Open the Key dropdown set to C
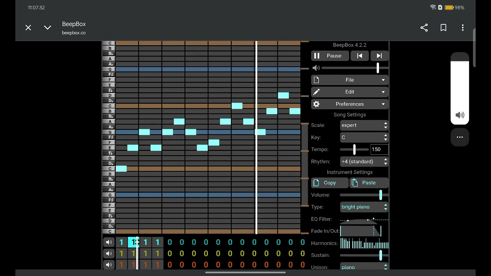The width and height of the screenshot is (491, 276). point(364,137)
